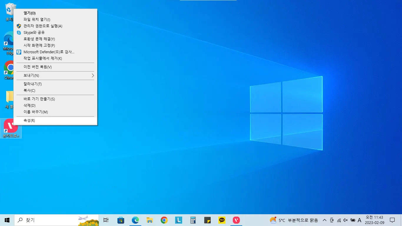This screenshot has width=402, height=226.
Task: Click the KakaoTalk icon in taskbar
Action: (222, 220)
